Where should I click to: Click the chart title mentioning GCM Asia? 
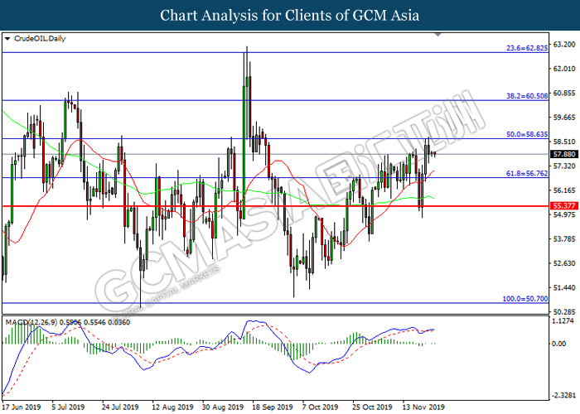(290, 15)
